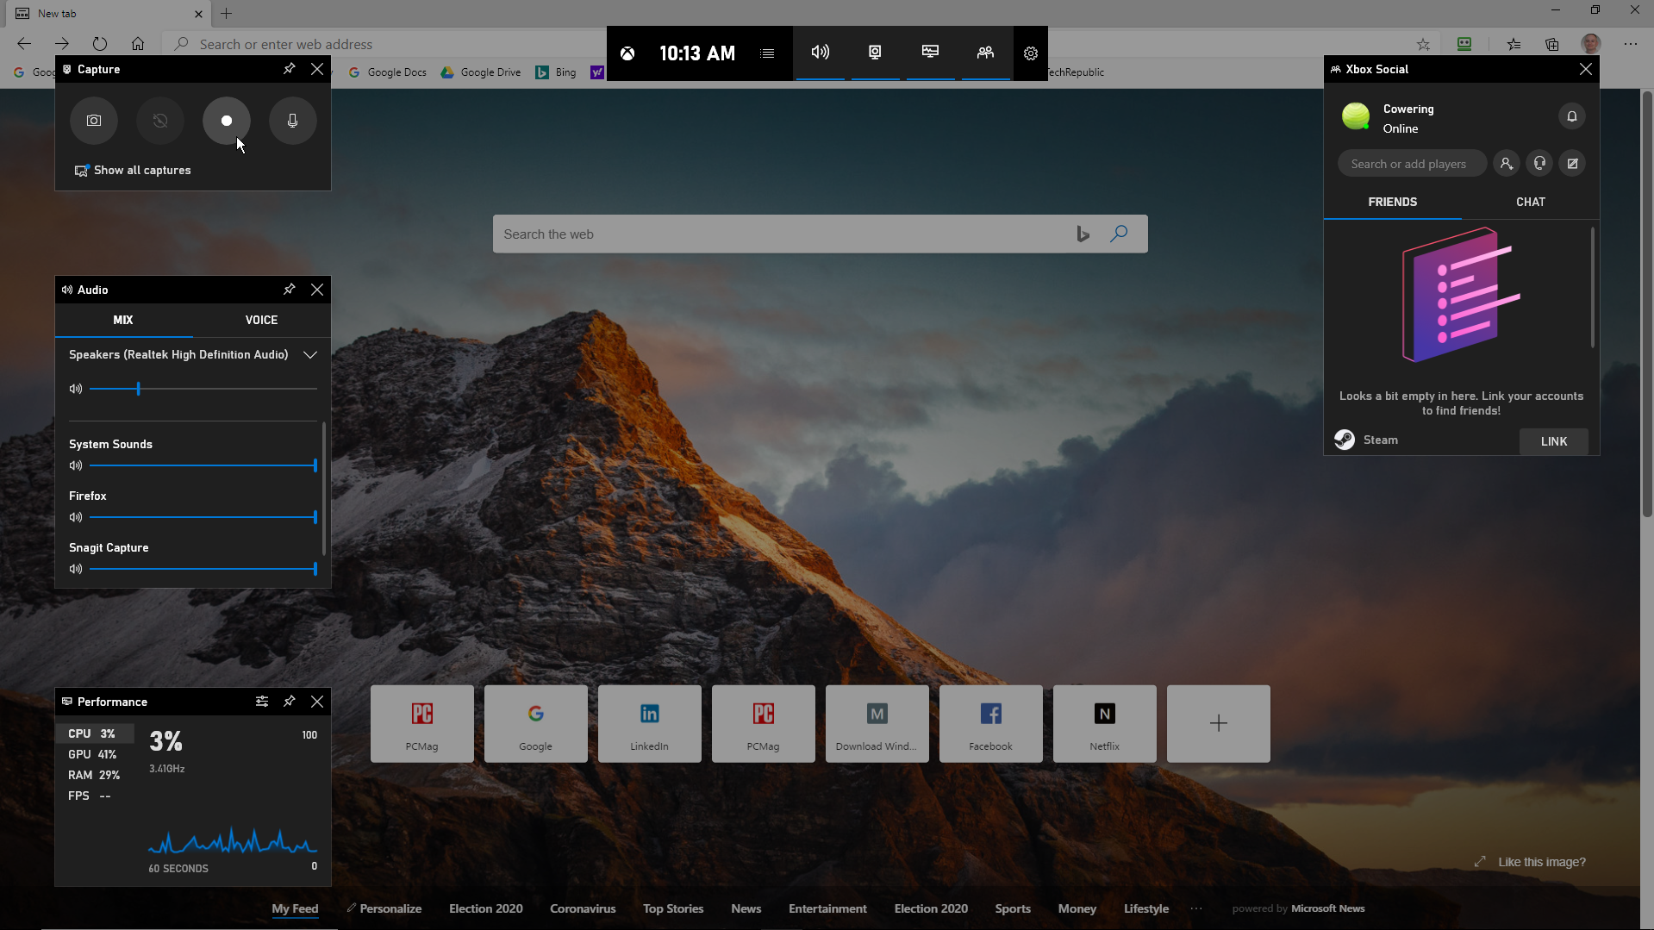Click the browser Home icon
The height and width of the screenshot is (930, 1654).
click(x=138, y=44)
